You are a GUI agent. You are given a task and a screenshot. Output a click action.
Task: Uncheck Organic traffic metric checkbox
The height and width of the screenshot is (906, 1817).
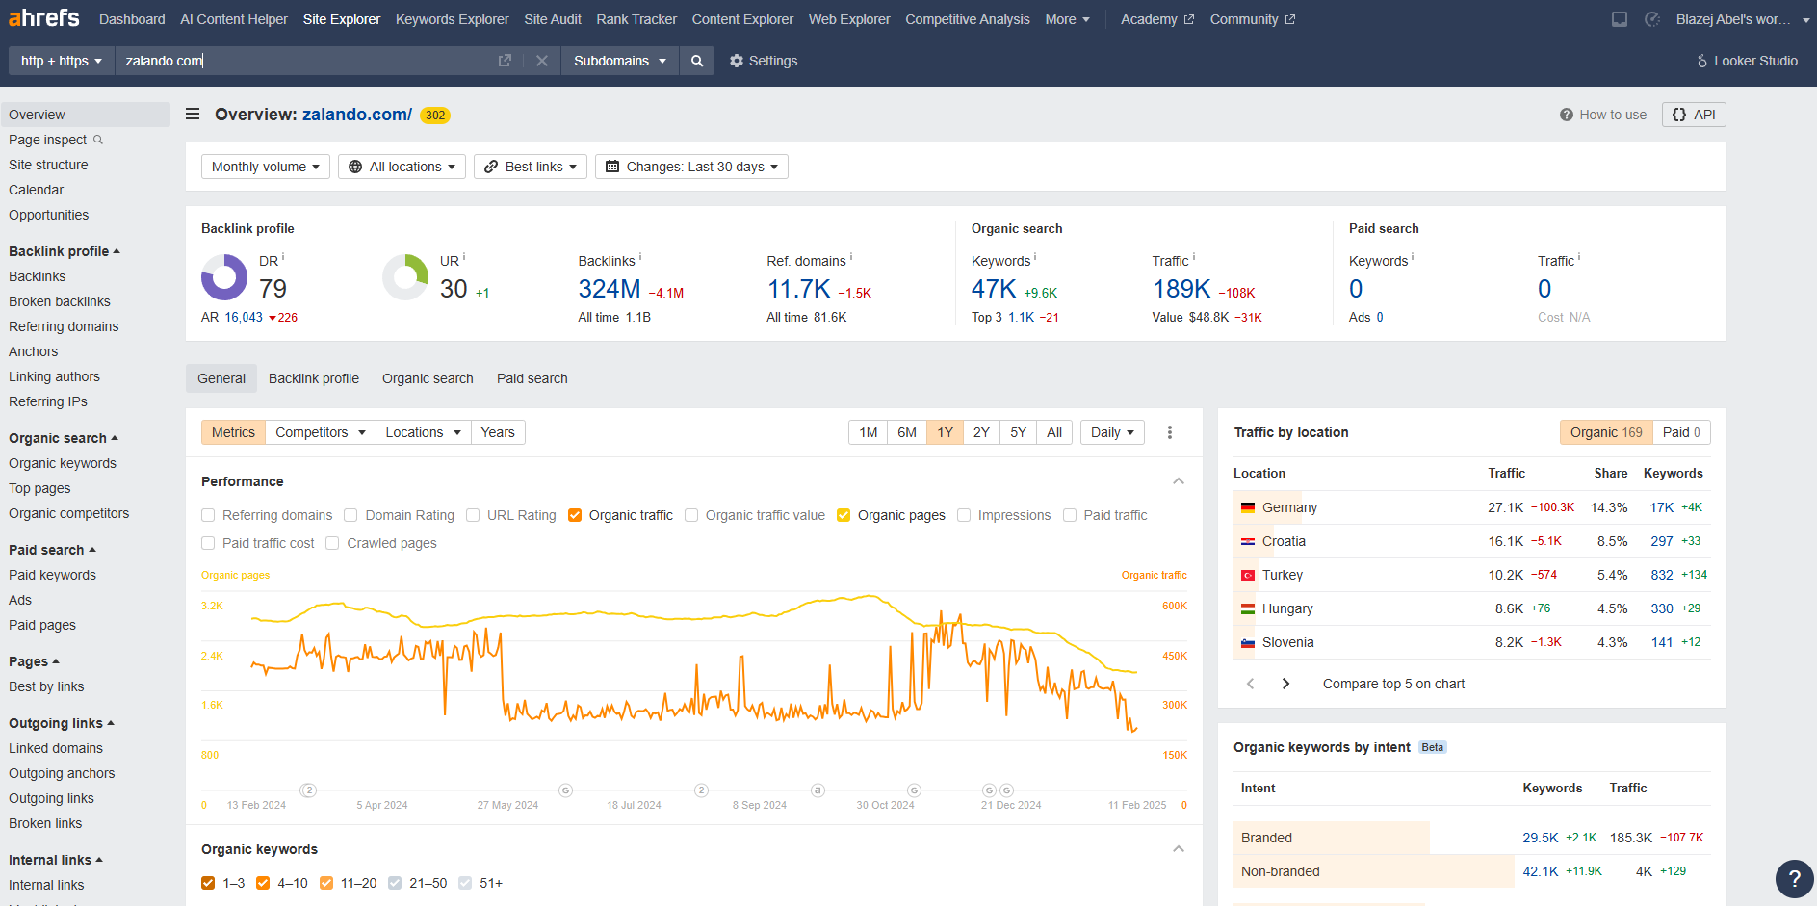click(x=575, y=515)
